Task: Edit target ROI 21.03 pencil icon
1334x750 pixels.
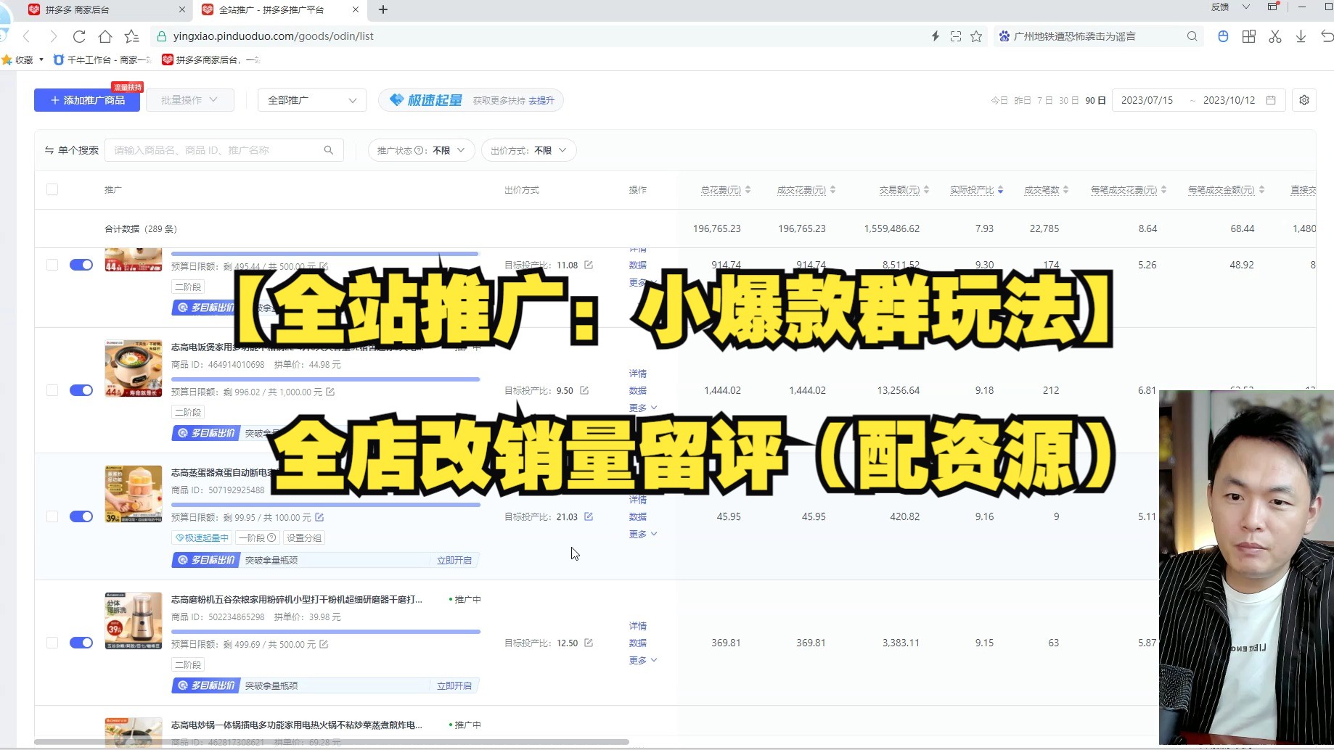Action: pyautogui.click(x=589, y=516)
